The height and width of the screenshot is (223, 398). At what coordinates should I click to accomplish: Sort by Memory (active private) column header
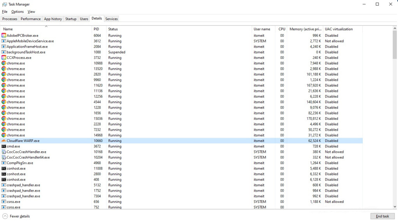(x=305, y=29)
